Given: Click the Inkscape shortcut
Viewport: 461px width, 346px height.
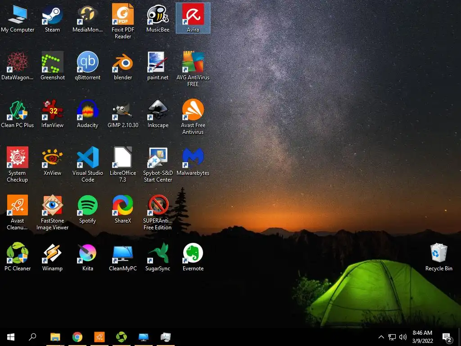Looking at the screenshot, I should click(158, 114).
